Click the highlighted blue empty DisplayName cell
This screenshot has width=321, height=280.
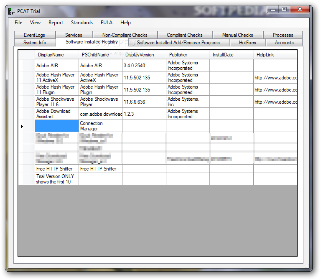[x=57, y=126]
